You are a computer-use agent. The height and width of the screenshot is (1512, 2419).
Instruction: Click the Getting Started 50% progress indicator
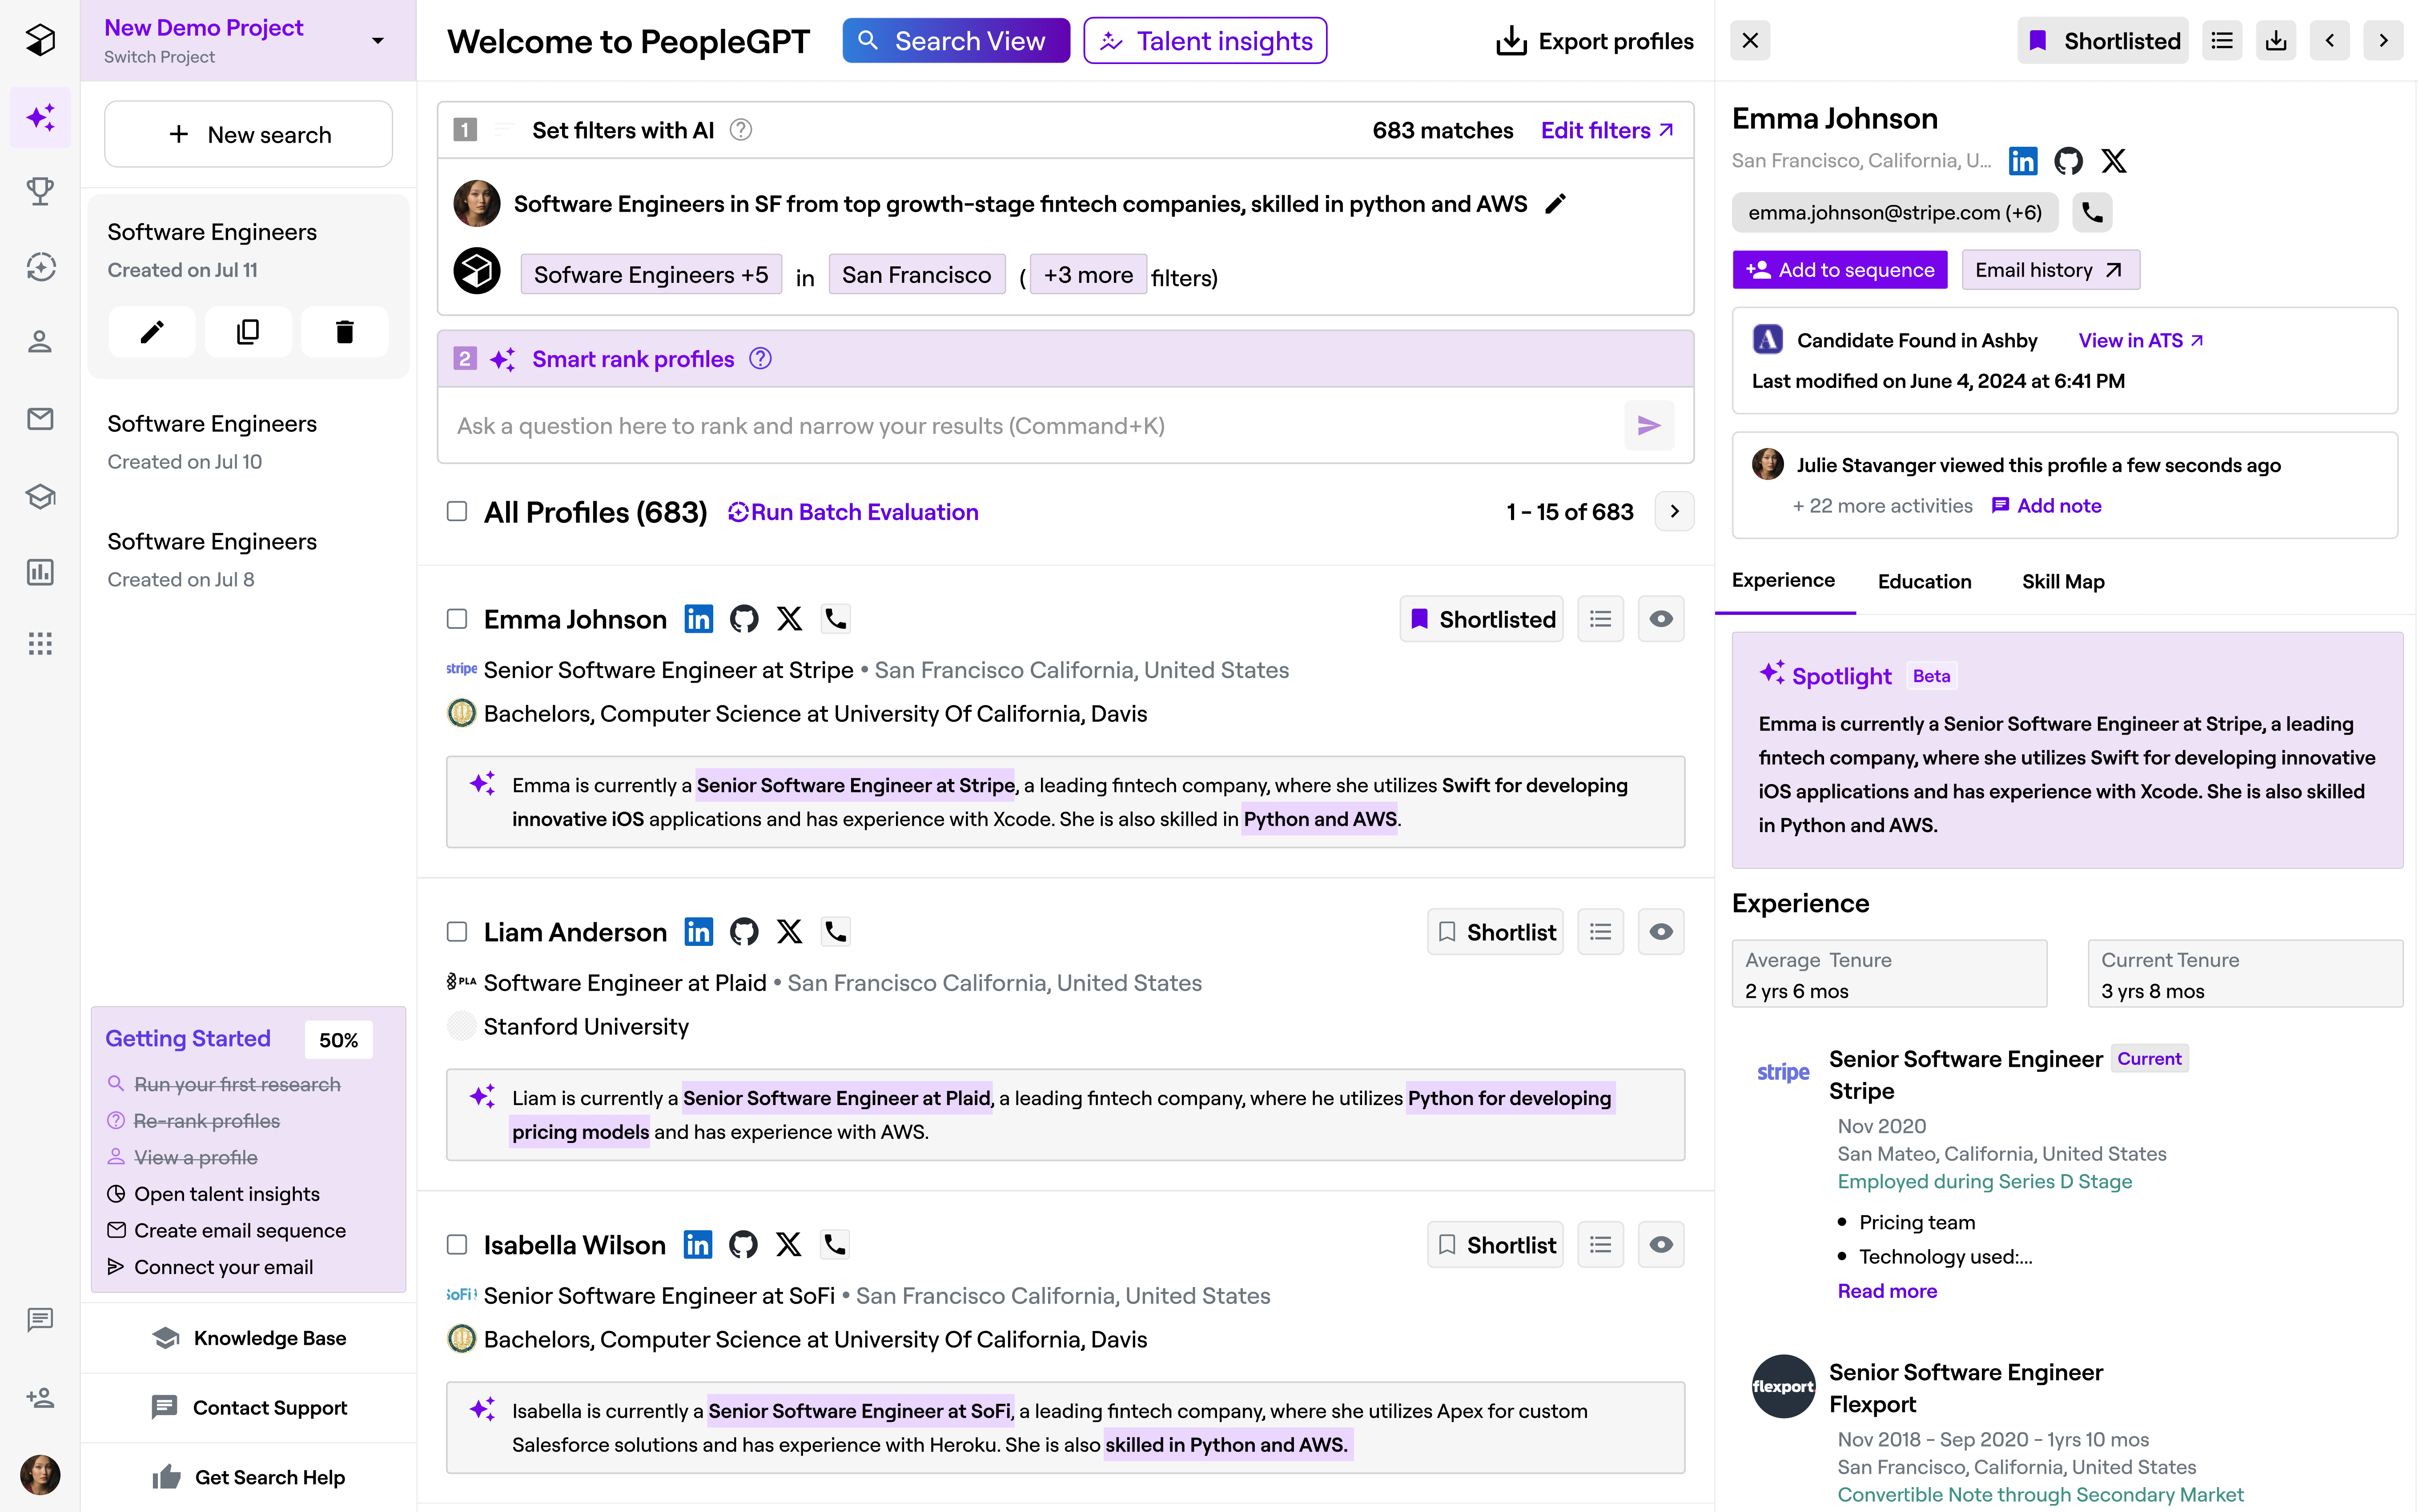338,1040
